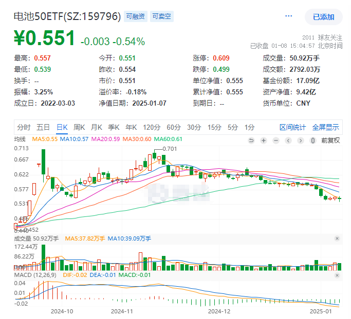Click the 基金份额 17.09亿 value

(x=308, y=81)
